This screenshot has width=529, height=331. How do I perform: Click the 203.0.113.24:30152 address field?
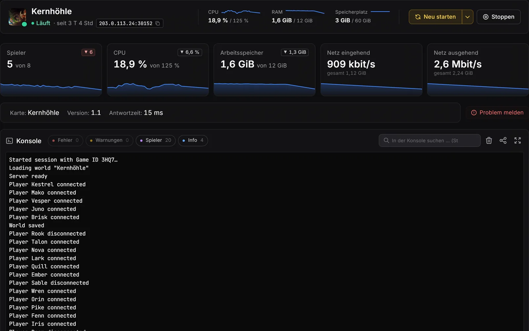coord(130,24)
